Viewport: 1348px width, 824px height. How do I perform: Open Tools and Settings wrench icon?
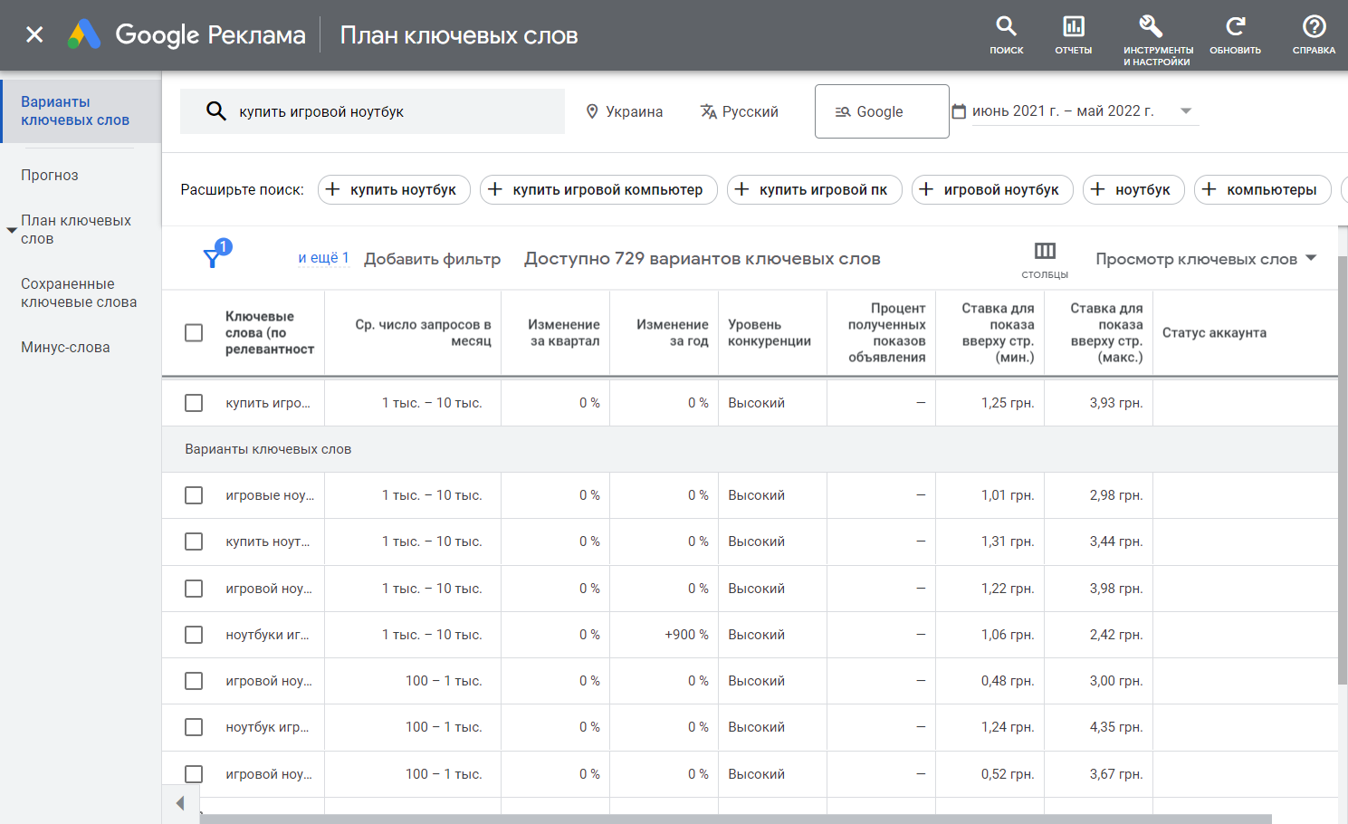1151,27
